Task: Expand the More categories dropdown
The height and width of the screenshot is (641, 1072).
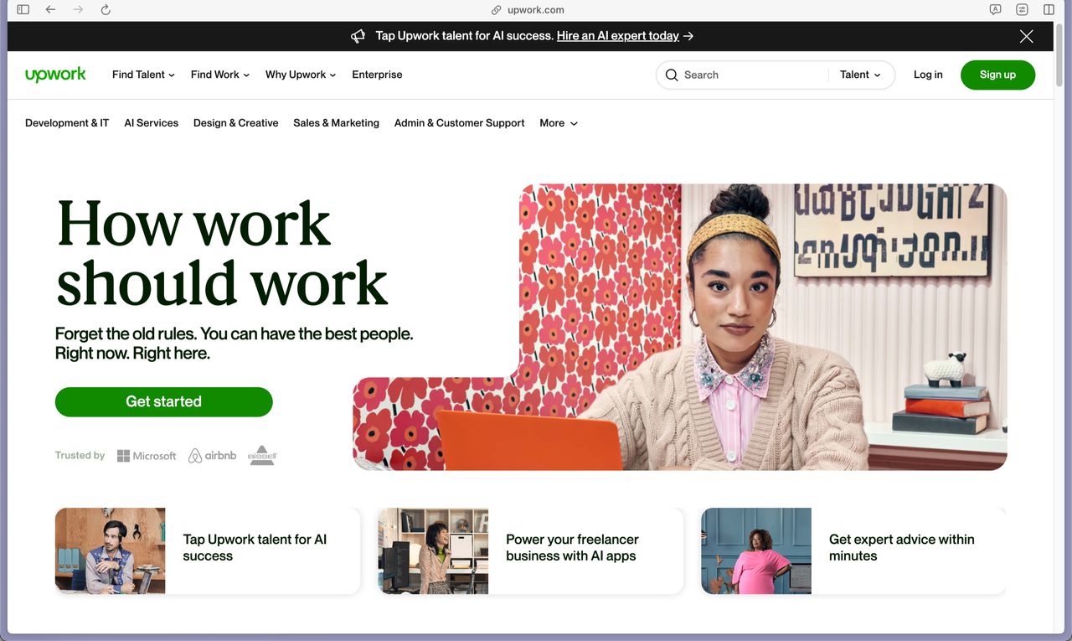Action: pyautogui.click(x=559, y=123)
